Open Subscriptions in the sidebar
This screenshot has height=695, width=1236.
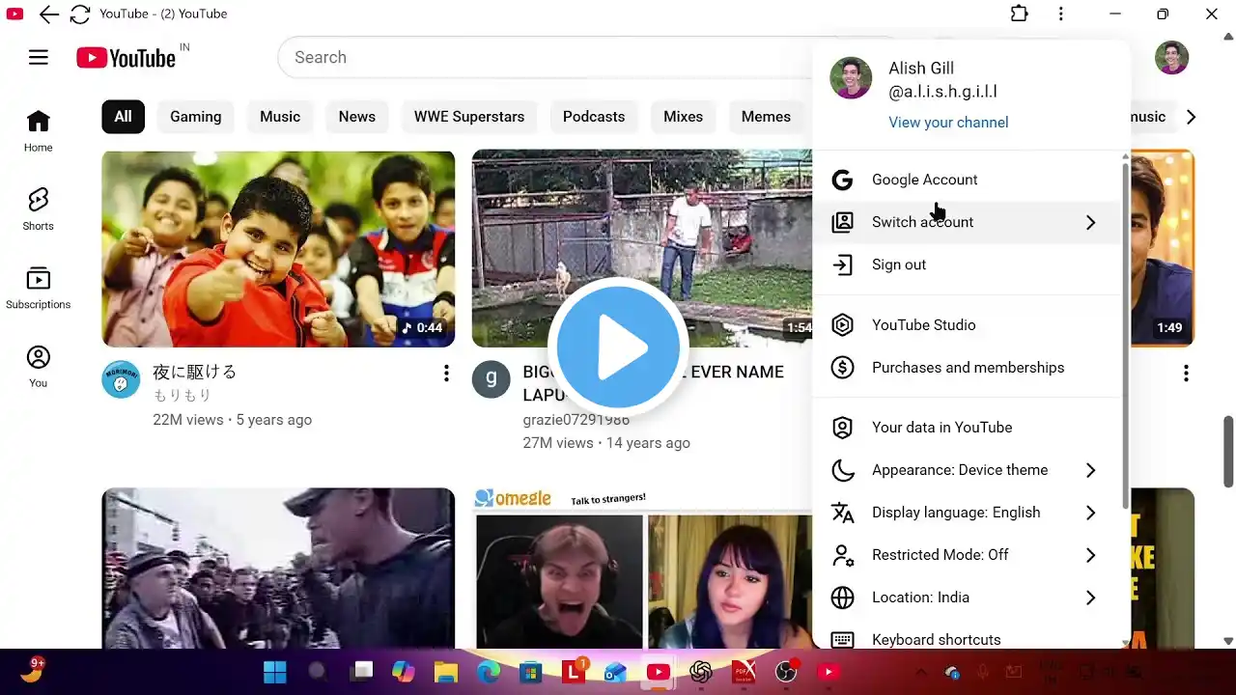tap(38, 286)
